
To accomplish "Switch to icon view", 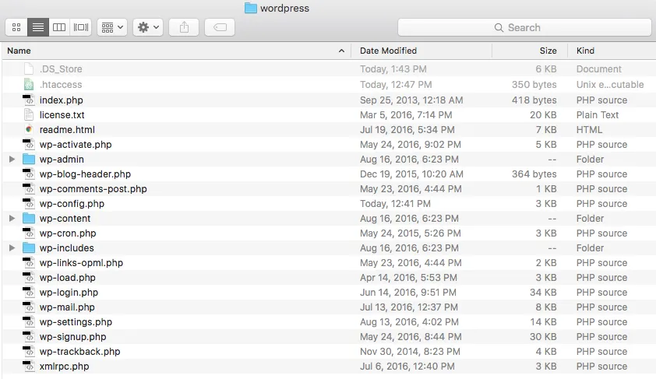I will (x=16, y=27).
